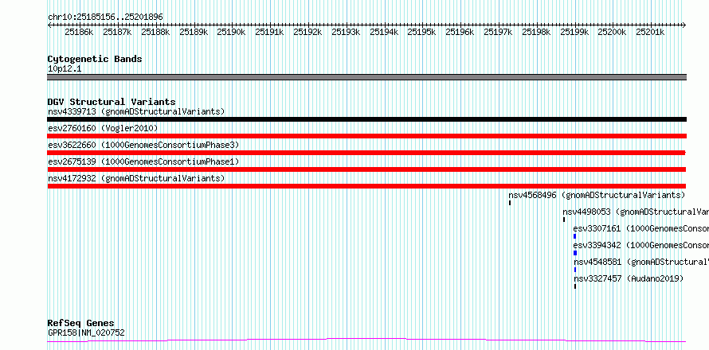This screenshot has width=709, height=350.
Task: Open variant label nsv4339713 (gnomADStructuralVariants)
Action: tap(136, 111)
